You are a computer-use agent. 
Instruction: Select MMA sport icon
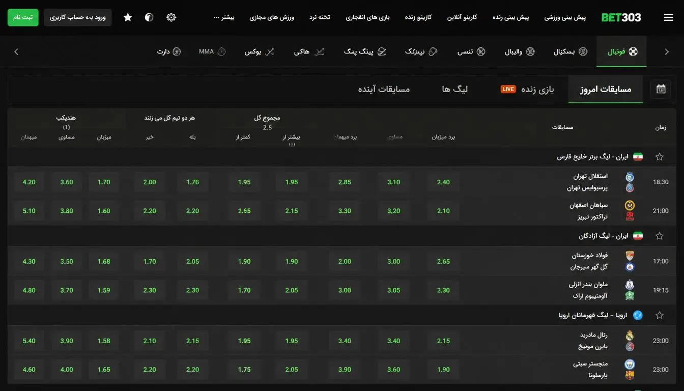212,51
